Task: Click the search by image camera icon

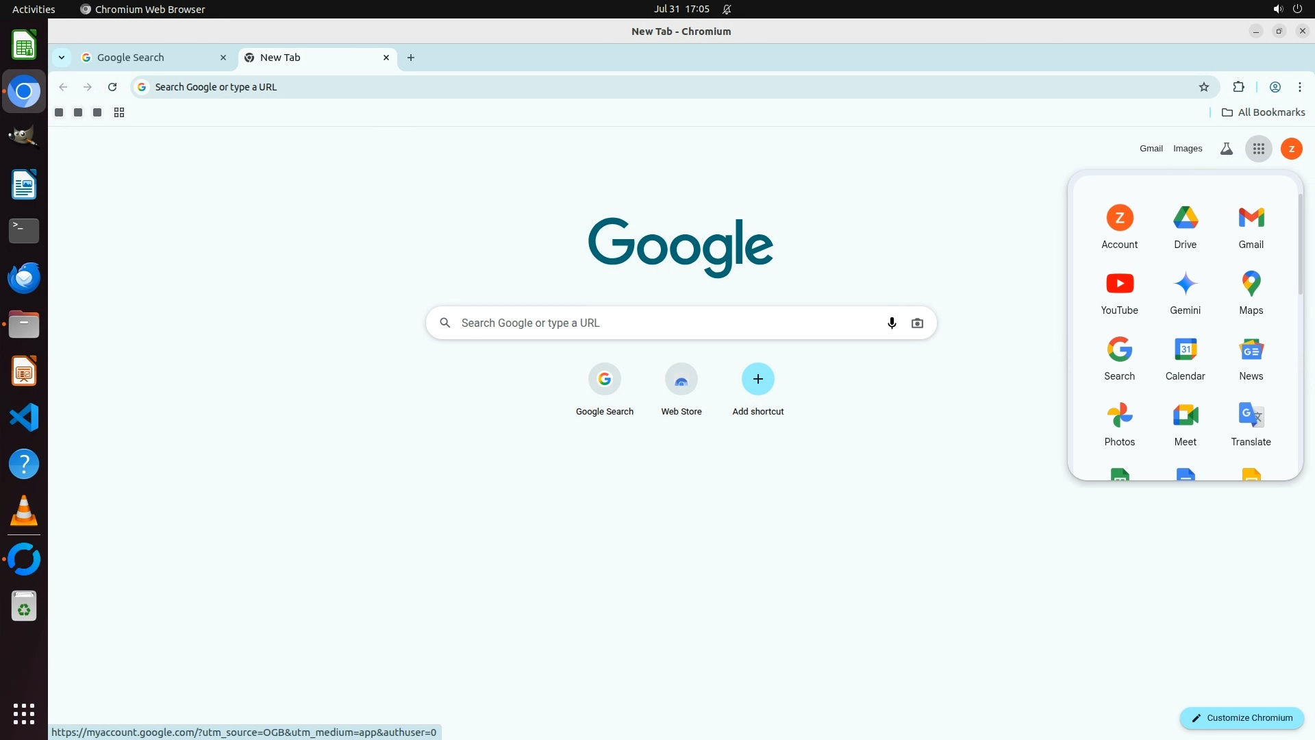Action: [917, 323]
